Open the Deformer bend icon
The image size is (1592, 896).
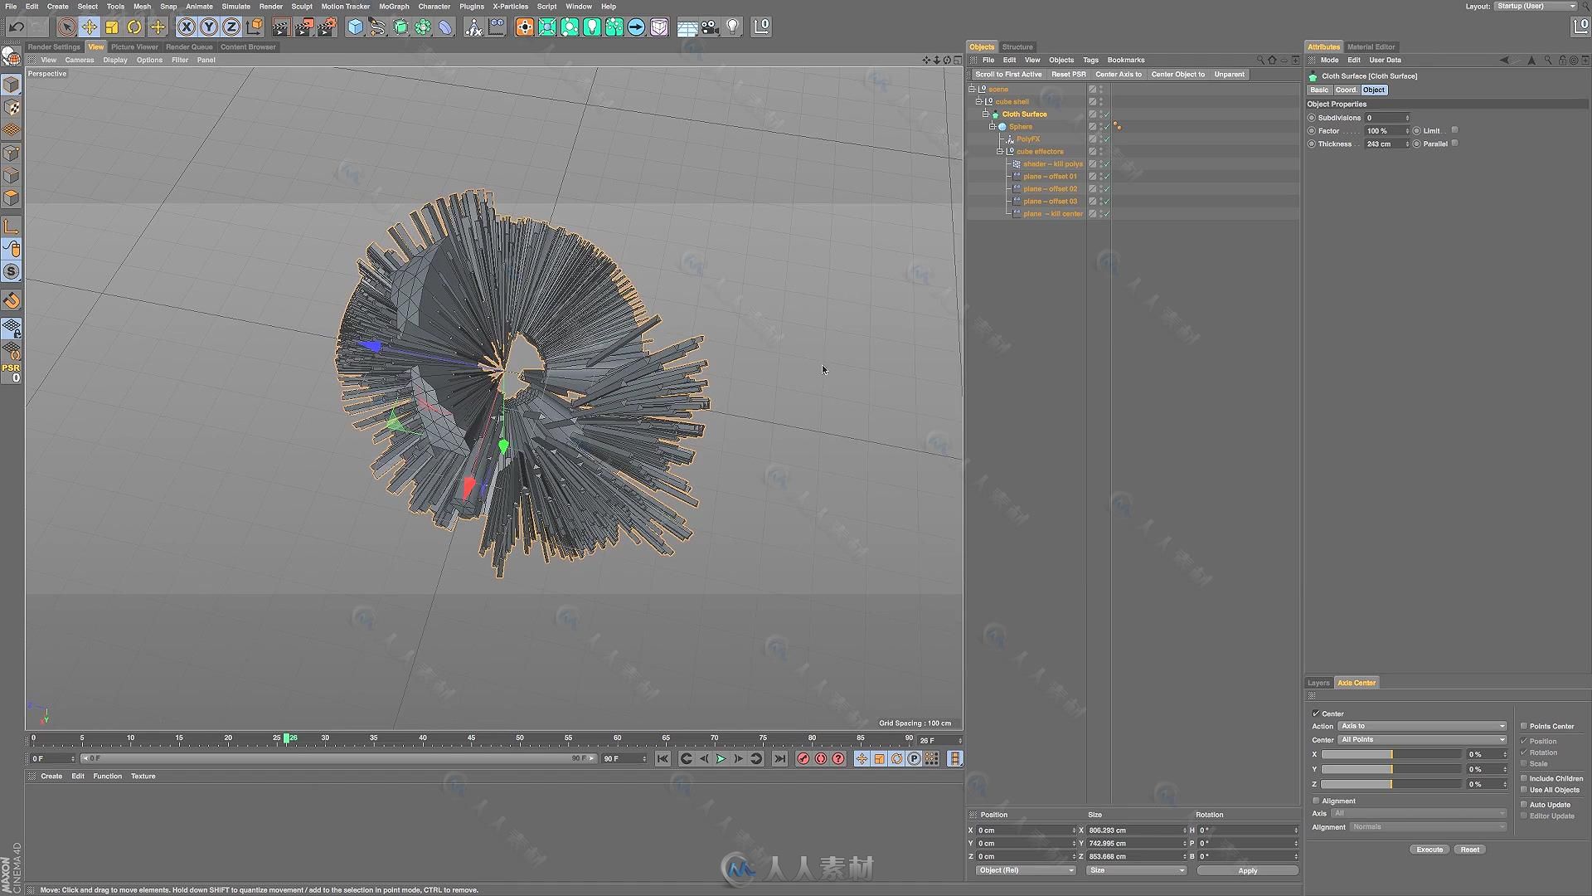tap(446, 27)
